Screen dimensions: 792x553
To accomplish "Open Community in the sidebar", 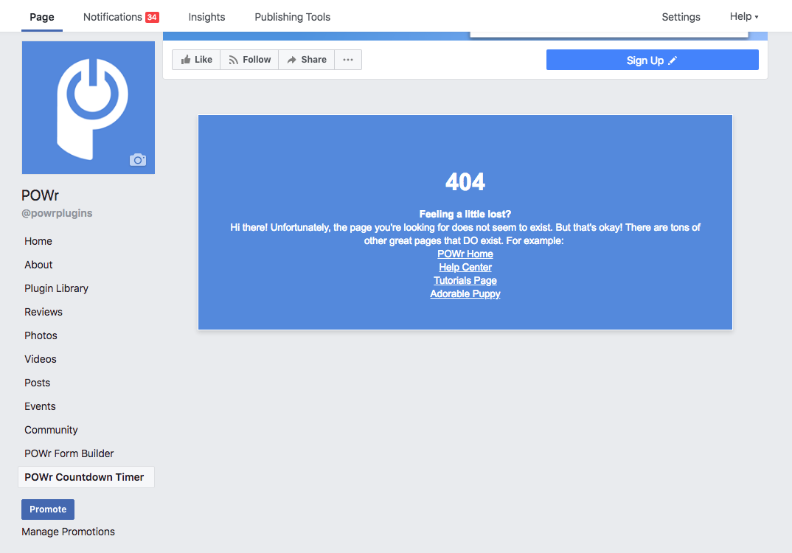I will [x=51, y=430].
